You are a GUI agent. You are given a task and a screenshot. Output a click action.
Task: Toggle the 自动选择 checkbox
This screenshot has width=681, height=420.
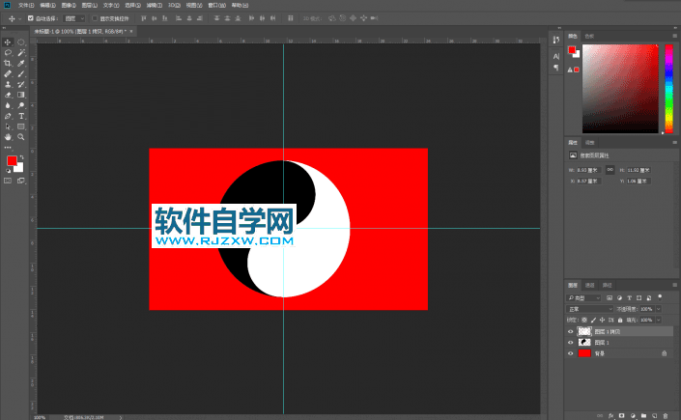click(30, 18)
